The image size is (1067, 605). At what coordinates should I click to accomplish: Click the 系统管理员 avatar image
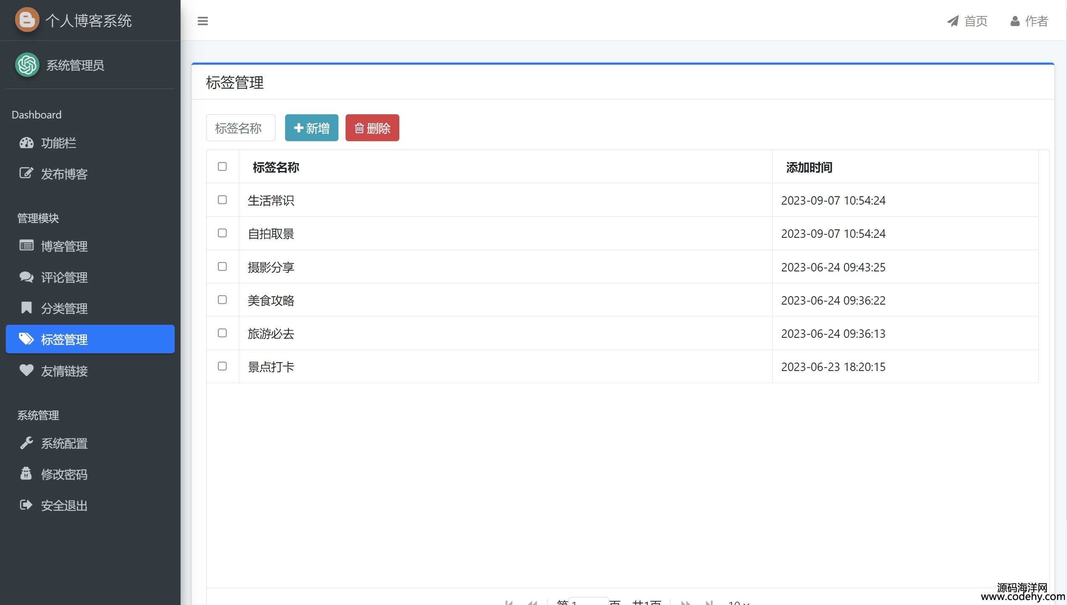pyautogui.click(x=27, y=65)
